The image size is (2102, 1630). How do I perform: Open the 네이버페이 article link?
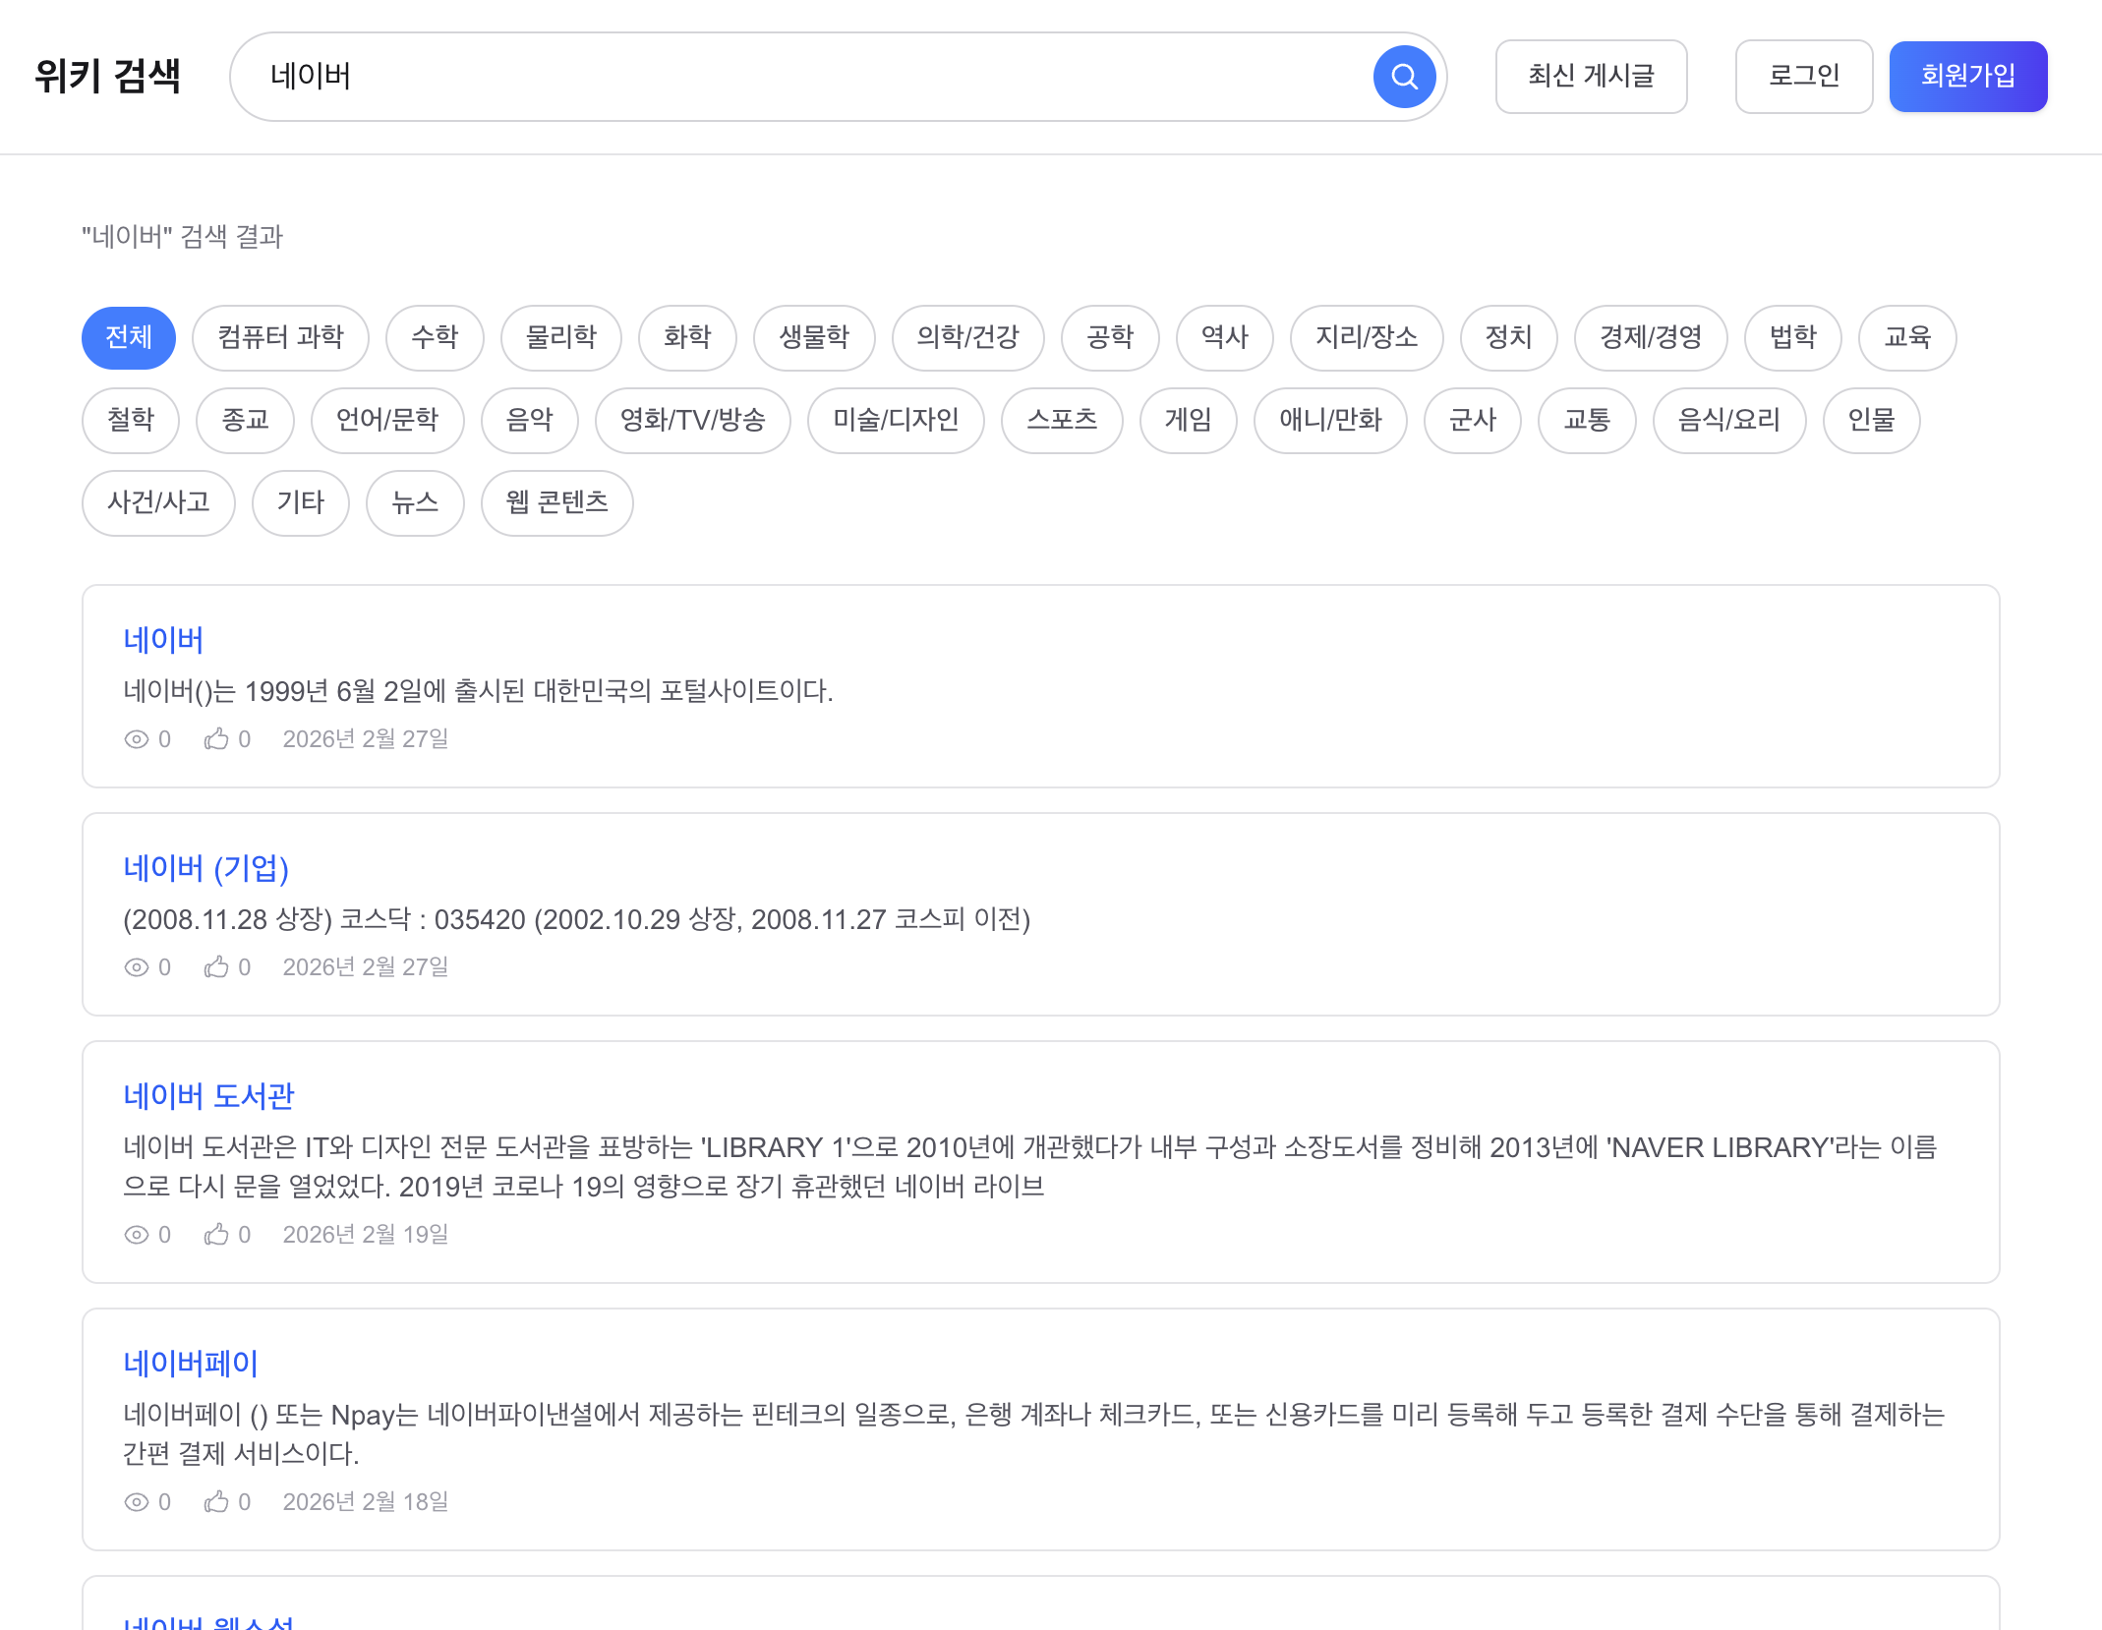pos(190,1364)
